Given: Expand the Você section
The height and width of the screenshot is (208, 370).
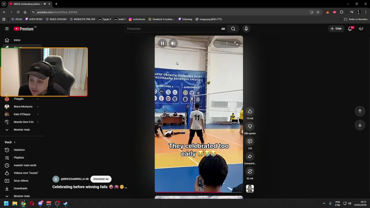Looking at the screenshot, I should point(10,142).
